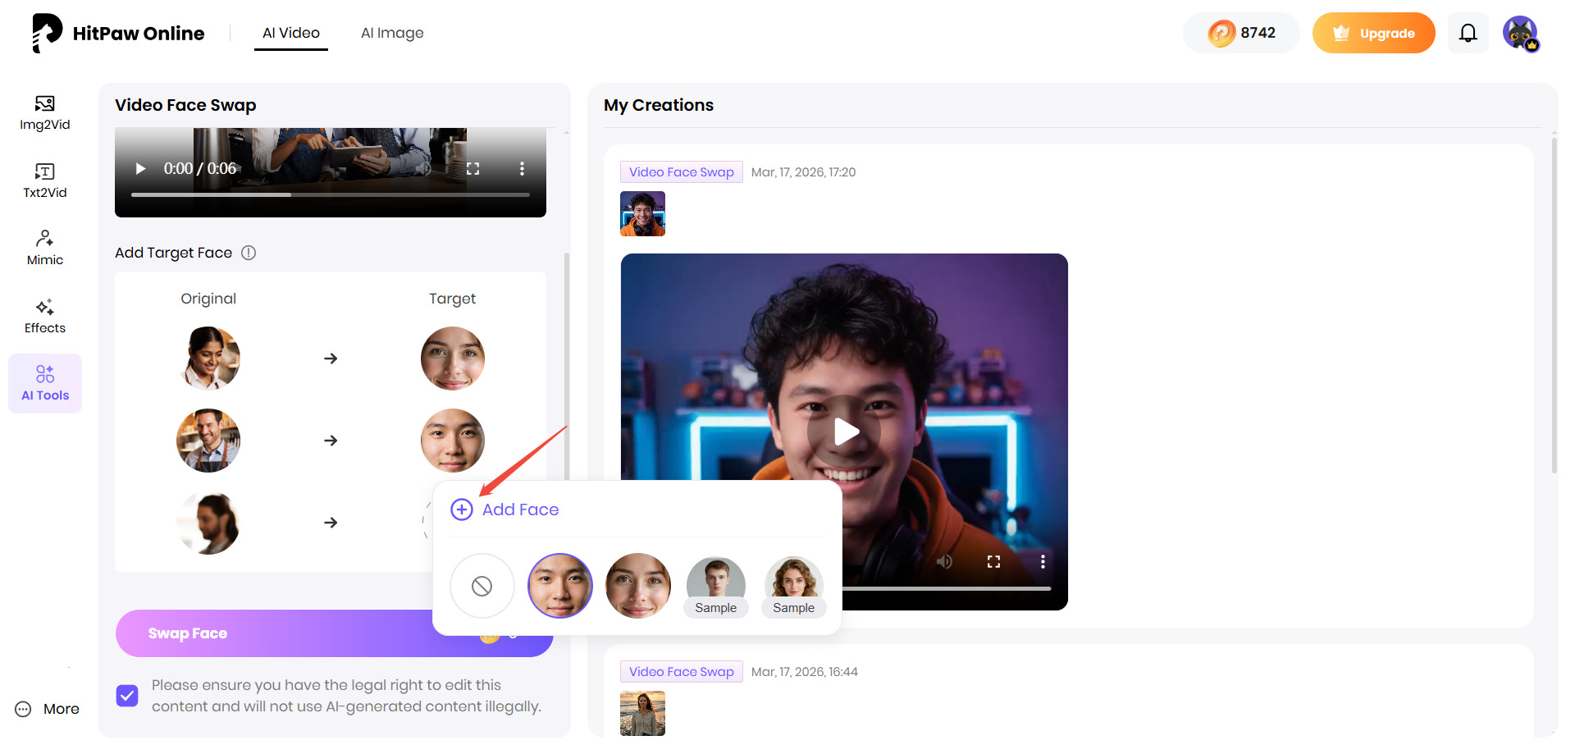The width and height of the screenshot is (1575, 754).
Task: Open the preview video's more options menu
Action: tap(523, 168)
